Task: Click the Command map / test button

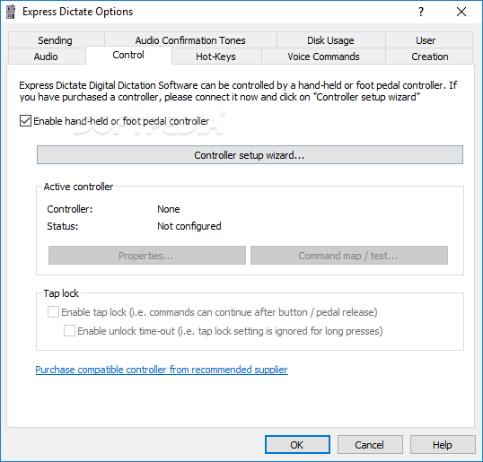Action: 349,255
